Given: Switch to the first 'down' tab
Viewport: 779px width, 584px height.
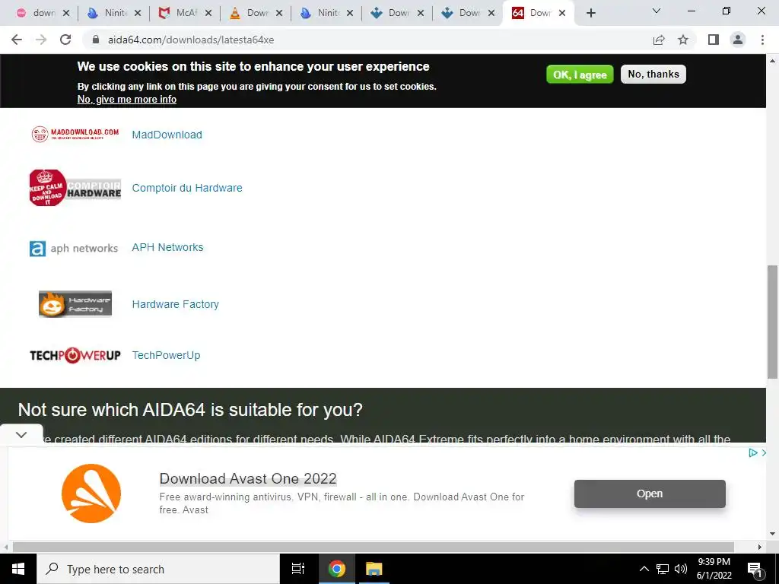Looking at the screenshot, I should [43, 14].
